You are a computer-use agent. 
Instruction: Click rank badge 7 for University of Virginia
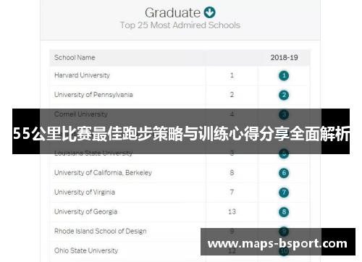click(x=284, y=193)
